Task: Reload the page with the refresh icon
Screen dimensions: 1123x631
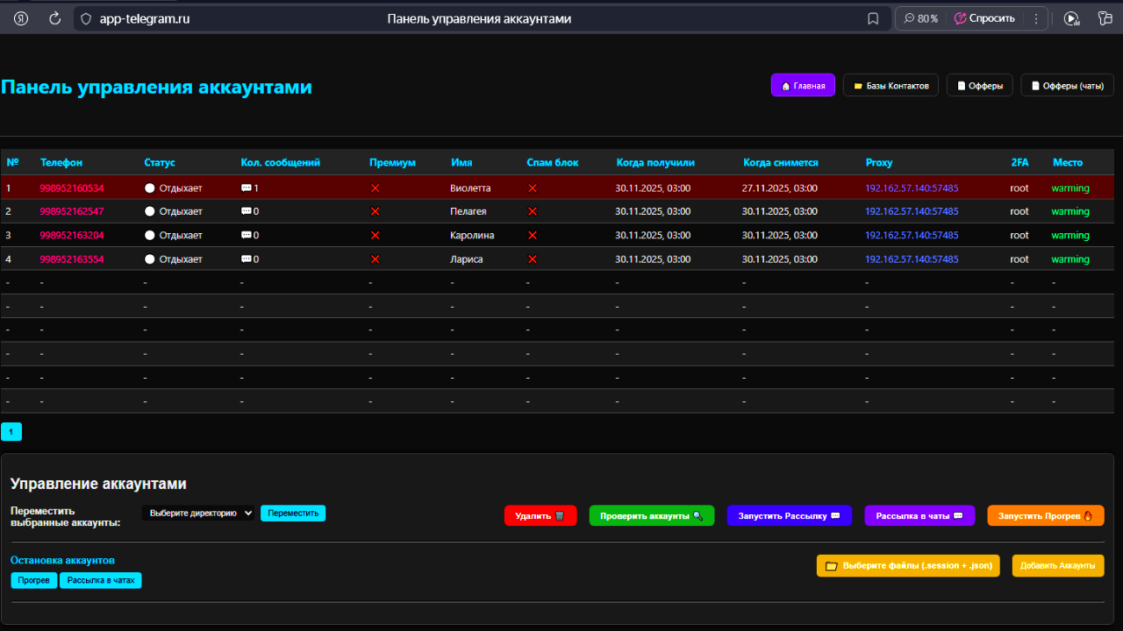Action: click(54, 18)
